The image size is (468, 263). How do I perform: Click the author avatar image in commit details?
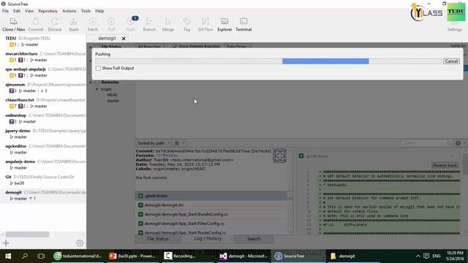pyautogui.click(x=279, y=156)
